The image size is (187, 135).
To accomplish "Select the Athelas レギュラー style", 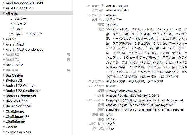I will click(x=18, y=19).
